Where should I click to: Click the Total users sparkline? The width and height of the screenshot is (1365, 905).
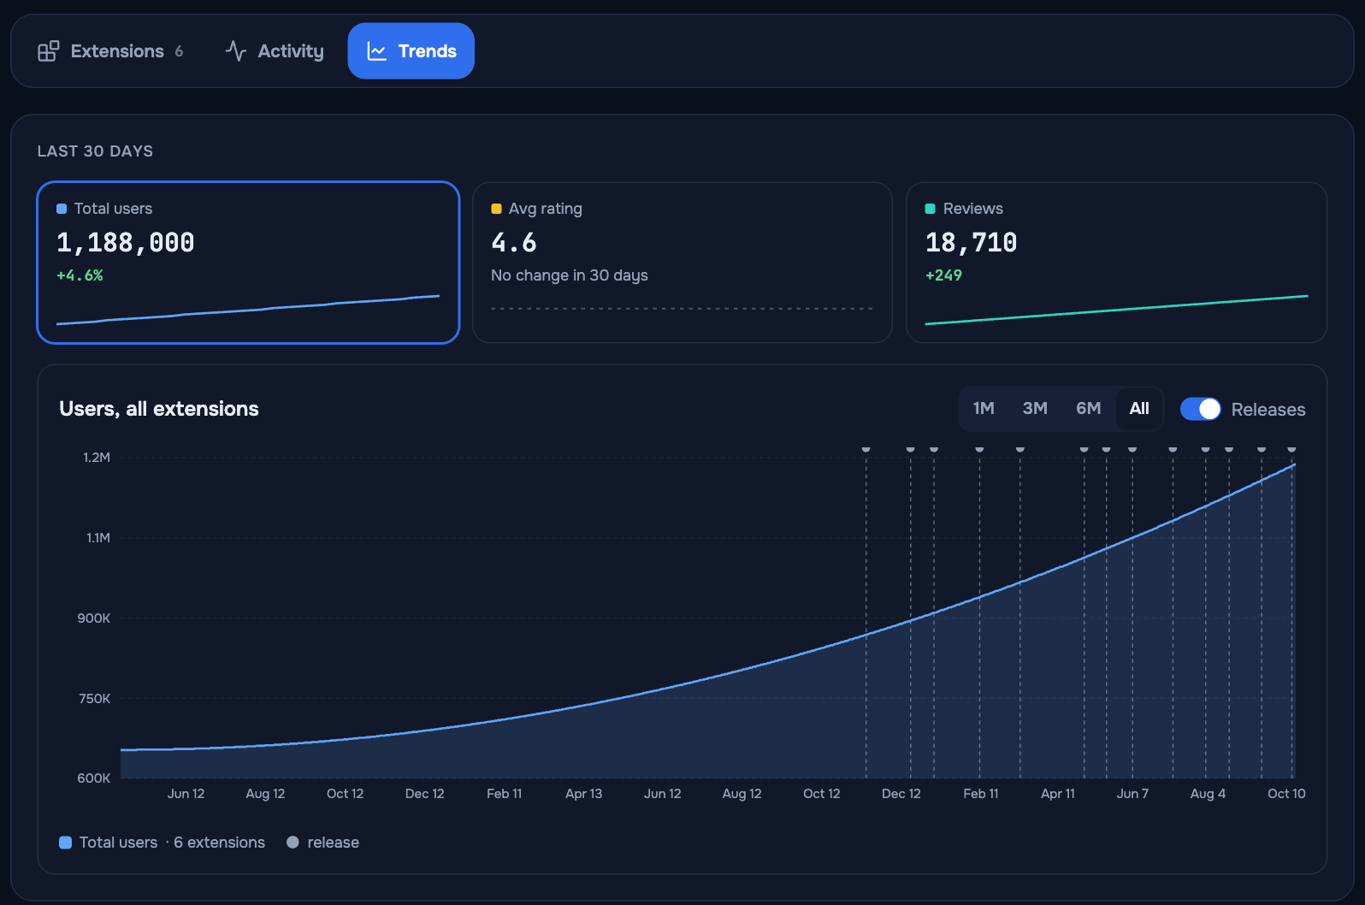coord(248,311)
